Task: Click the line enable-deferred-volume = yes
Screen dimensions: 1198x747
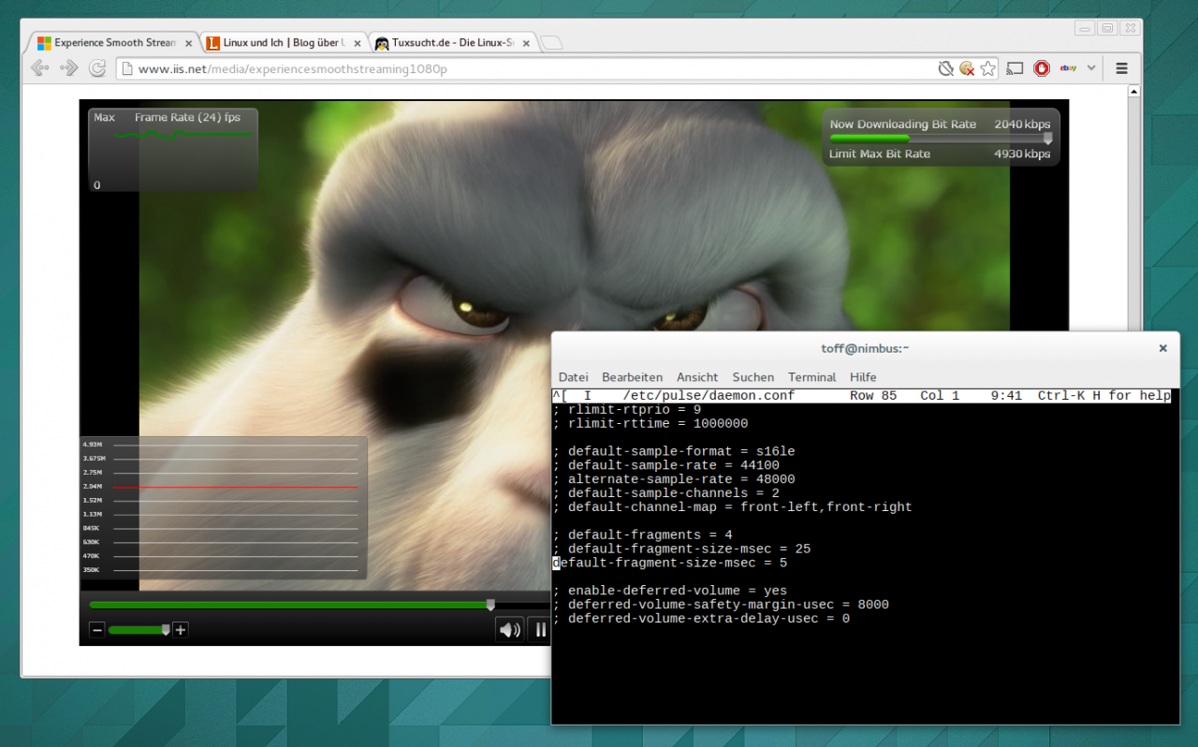Action: pyautogui.click(x=670, y=591)
